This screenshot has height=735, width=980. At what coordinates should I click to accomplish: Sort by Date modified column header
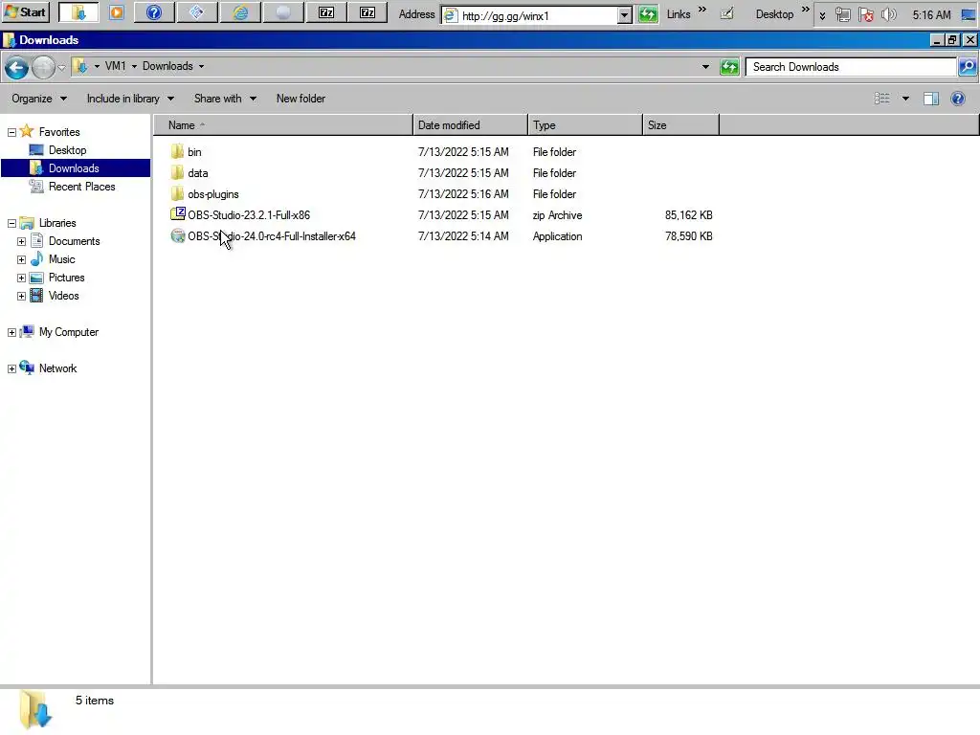(x=470, y=125)
